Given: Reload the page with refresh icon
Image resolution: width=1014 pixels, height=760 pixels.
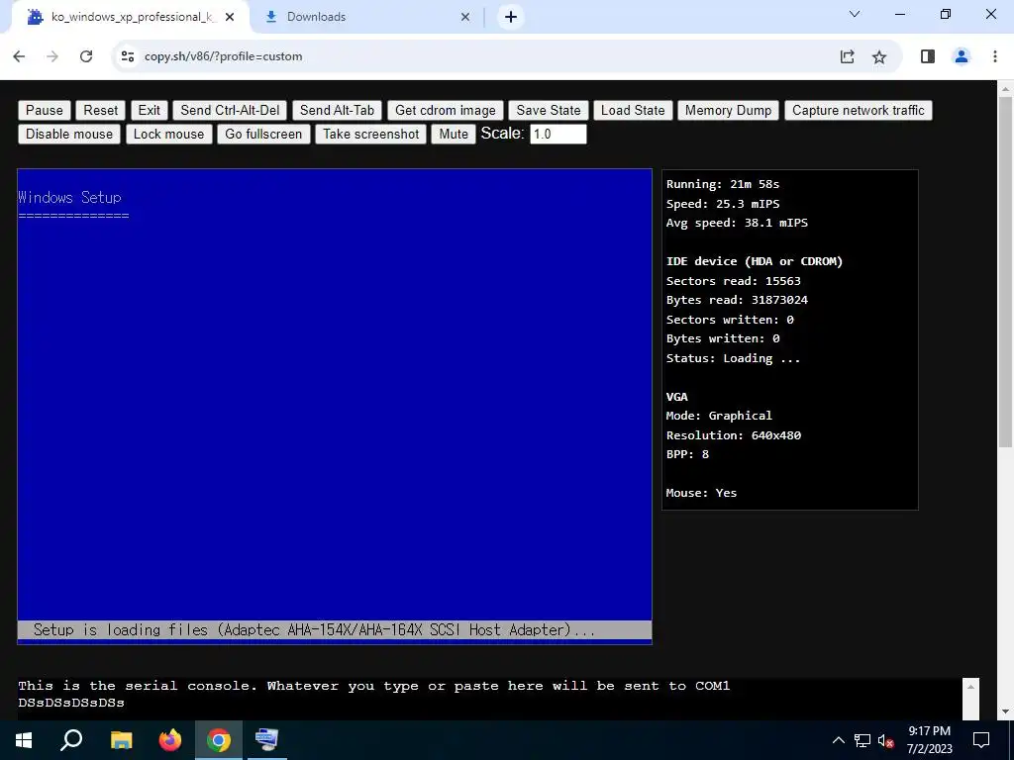Looking at the screenshot, I should [86, 56].
